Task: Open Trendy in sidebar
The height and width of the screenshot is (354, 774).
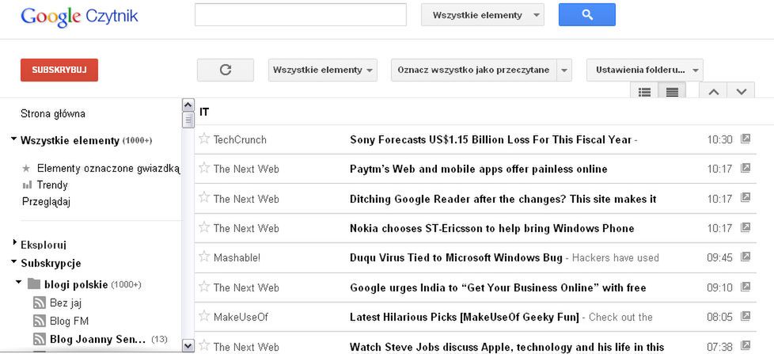Action: point(52,185)
